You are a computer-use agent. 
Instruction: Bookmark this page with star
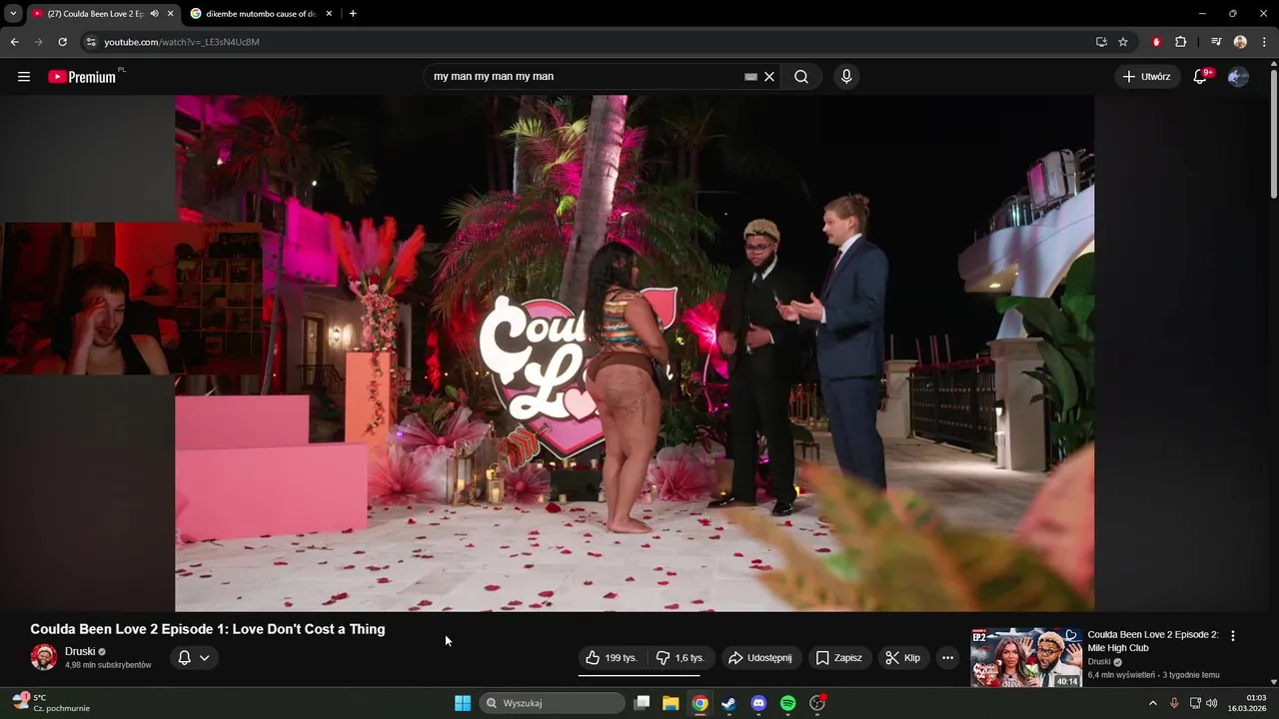(1123, 42)
